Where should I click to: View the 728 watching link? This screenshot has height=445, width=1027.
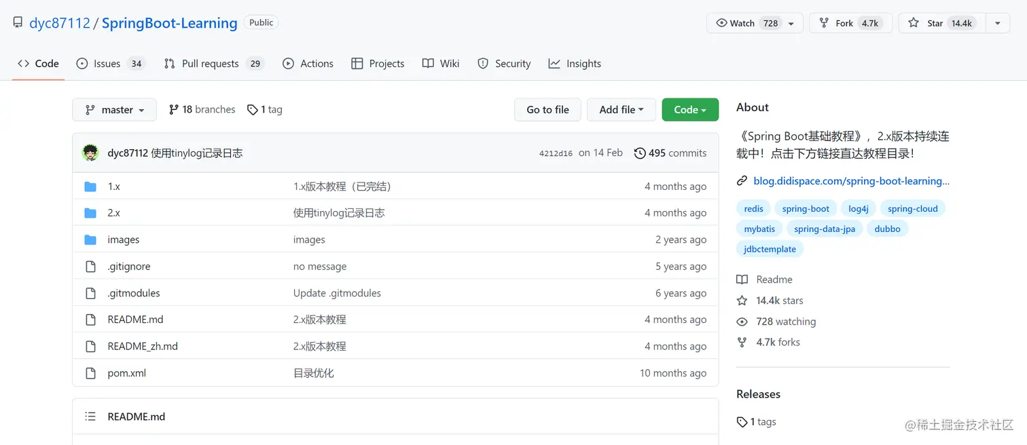pyautogui.click(x=776, y=322)
